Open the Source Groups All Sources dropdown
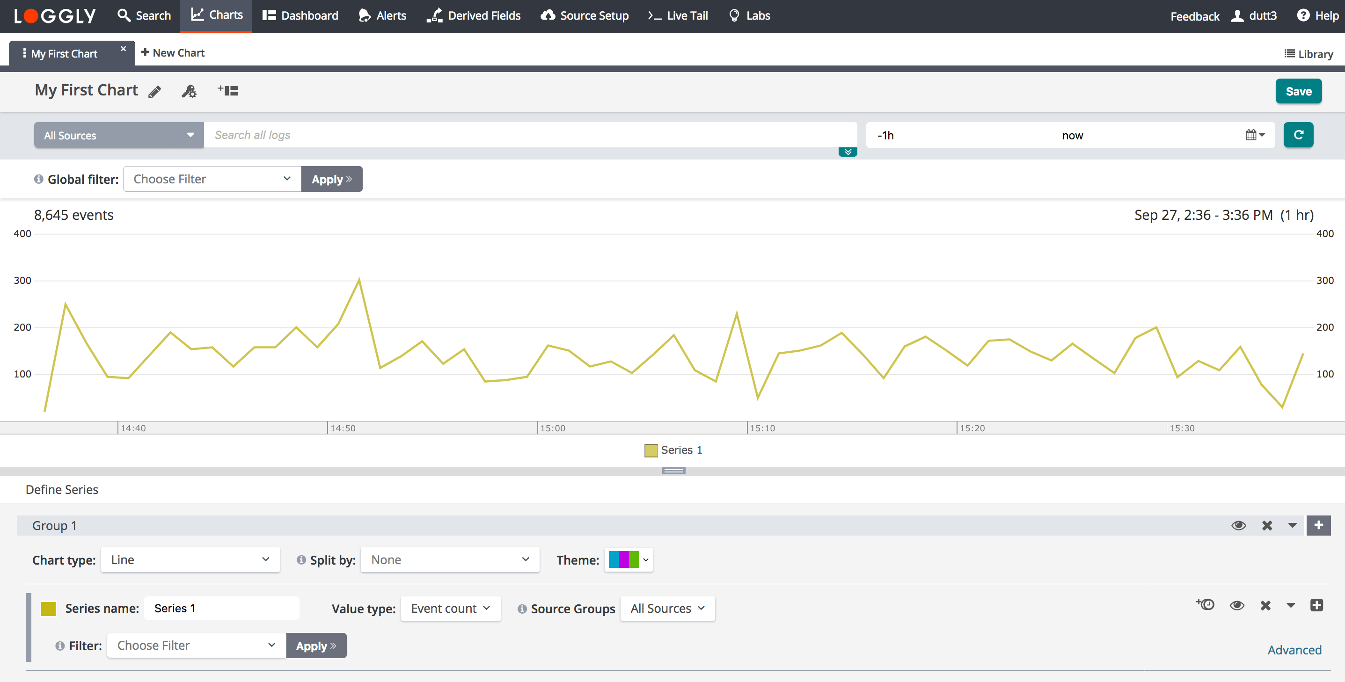Image resolution: width=1345 pixels, height=682 pixels. 667,609
